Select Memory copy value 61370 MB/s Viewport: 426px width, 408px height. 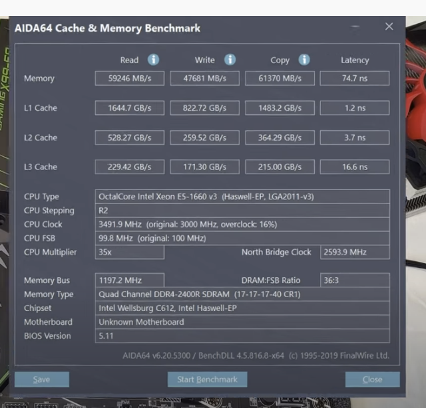point(280,78)
